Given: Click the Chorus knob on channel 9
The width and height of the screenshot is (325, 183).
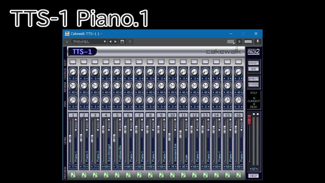Looking at the screenshot, I should point(161,72).
